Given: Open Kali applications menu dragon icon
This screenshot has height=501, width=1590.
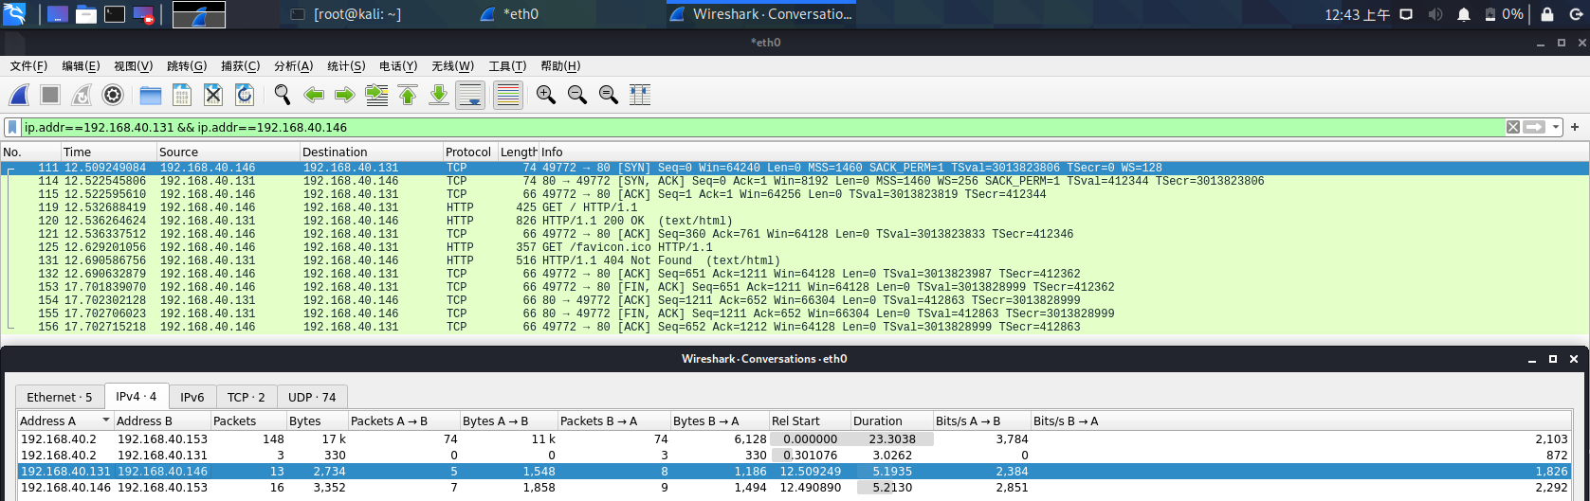Looking at the screenshot, I should tap(14, 14).
